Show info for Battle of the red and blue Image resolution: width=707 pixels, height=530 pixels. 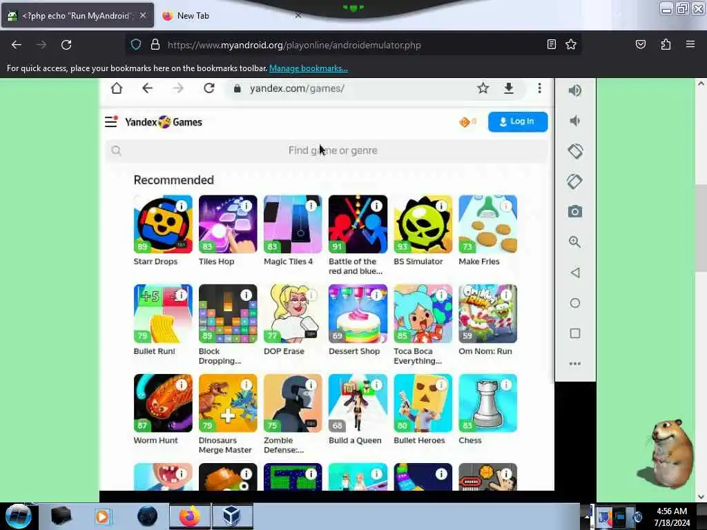[x=376, y=206]
